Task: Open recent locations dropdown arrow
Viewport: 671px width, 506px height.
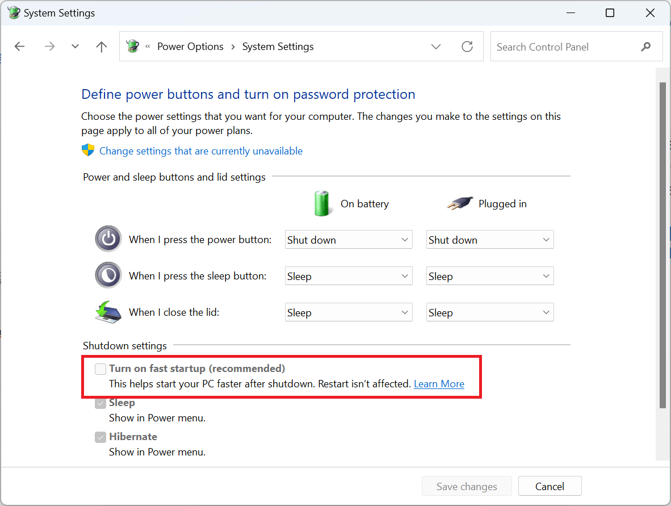Action: [76, 46]
